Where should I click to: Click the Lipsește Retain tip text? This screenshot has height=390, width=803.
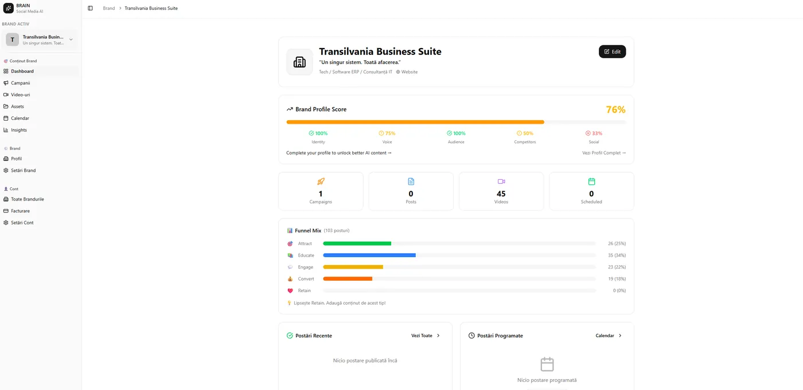coord(339,303)
